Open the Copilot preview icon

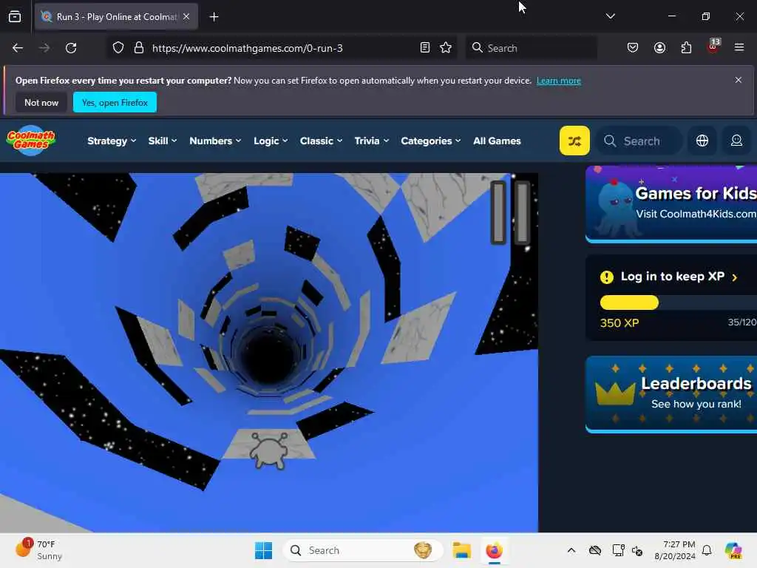coord(733,550)
